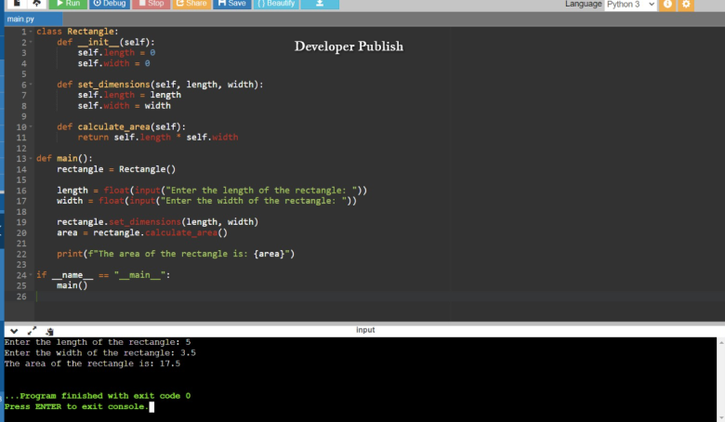Collapse def main fold arrow on line 13
Screen dimensions: 725x422
coord(31,159)
